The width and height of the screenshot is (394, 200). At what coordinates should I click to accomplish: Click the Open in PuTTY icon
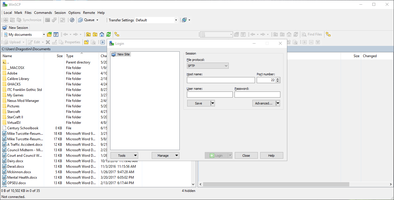tap(54, 20)
